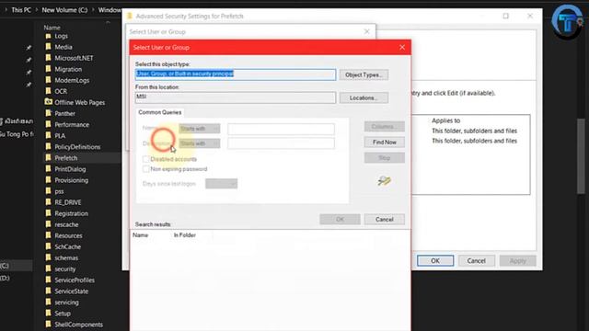Open the Name 'Starts with' dropdown

[x=200, y=129]
